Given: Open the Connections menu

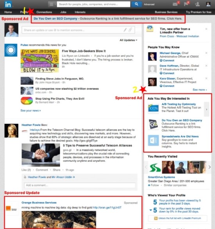Looking at the screenshot, I should (44, 12).
